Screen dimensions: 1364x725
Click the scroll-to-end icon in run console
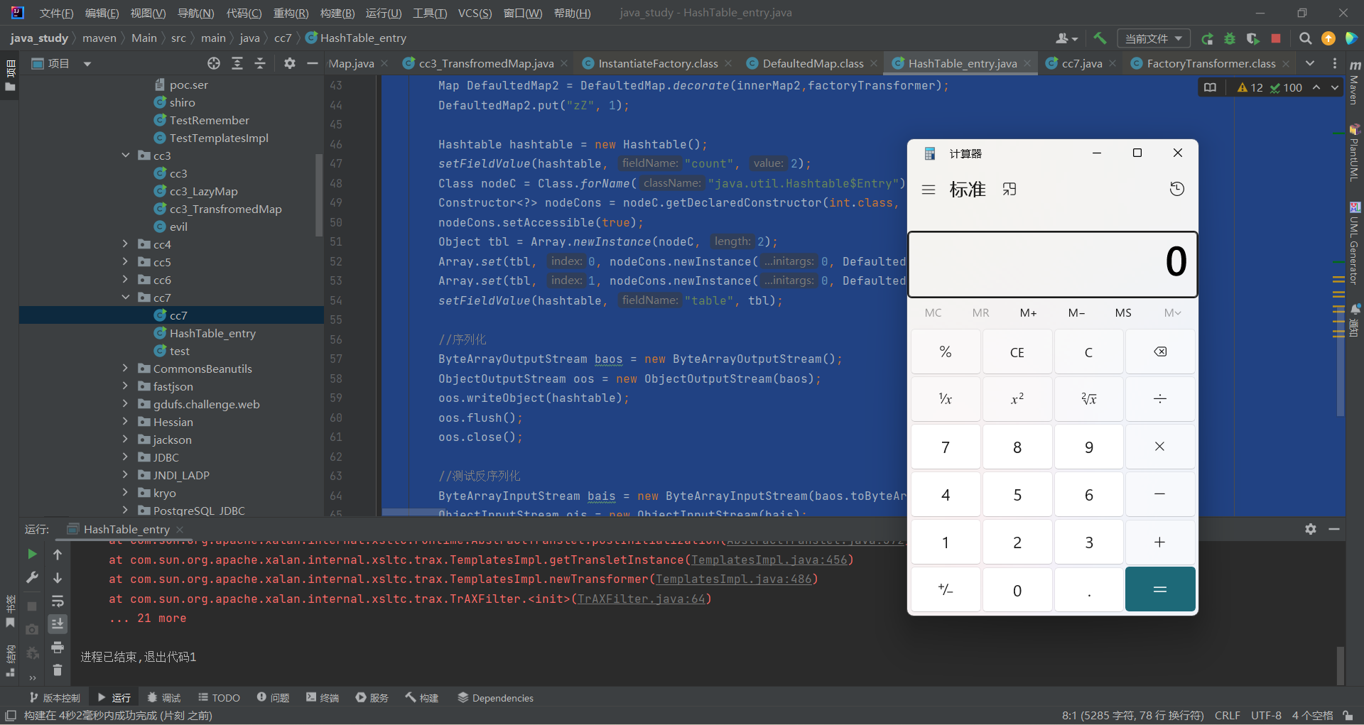pyautogui.click(x=58, y=623)
